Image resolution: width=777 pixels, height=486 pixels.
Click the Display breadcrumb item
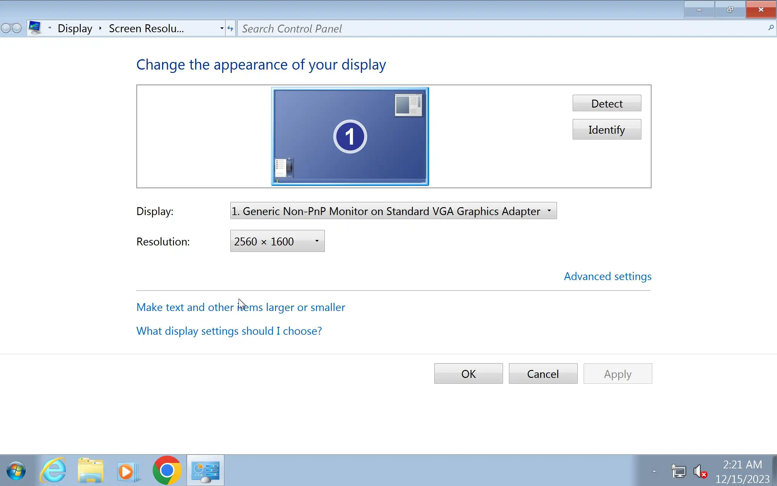(x=75, y=28)
